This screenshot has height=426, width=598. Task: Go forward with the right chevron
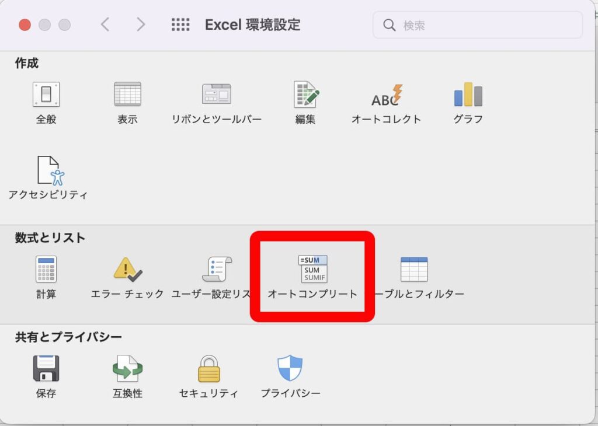(x=140, y=25)
